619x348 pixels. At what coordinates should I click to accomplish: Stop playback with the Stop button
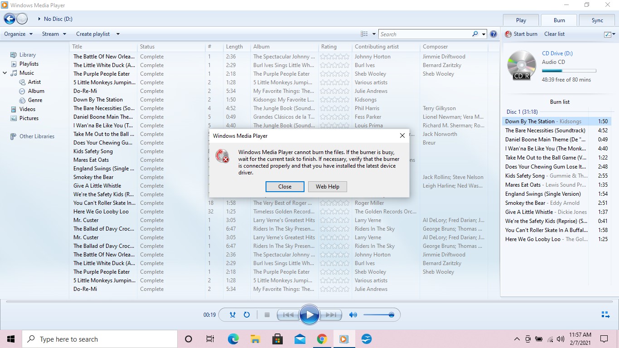coord(267,314)
